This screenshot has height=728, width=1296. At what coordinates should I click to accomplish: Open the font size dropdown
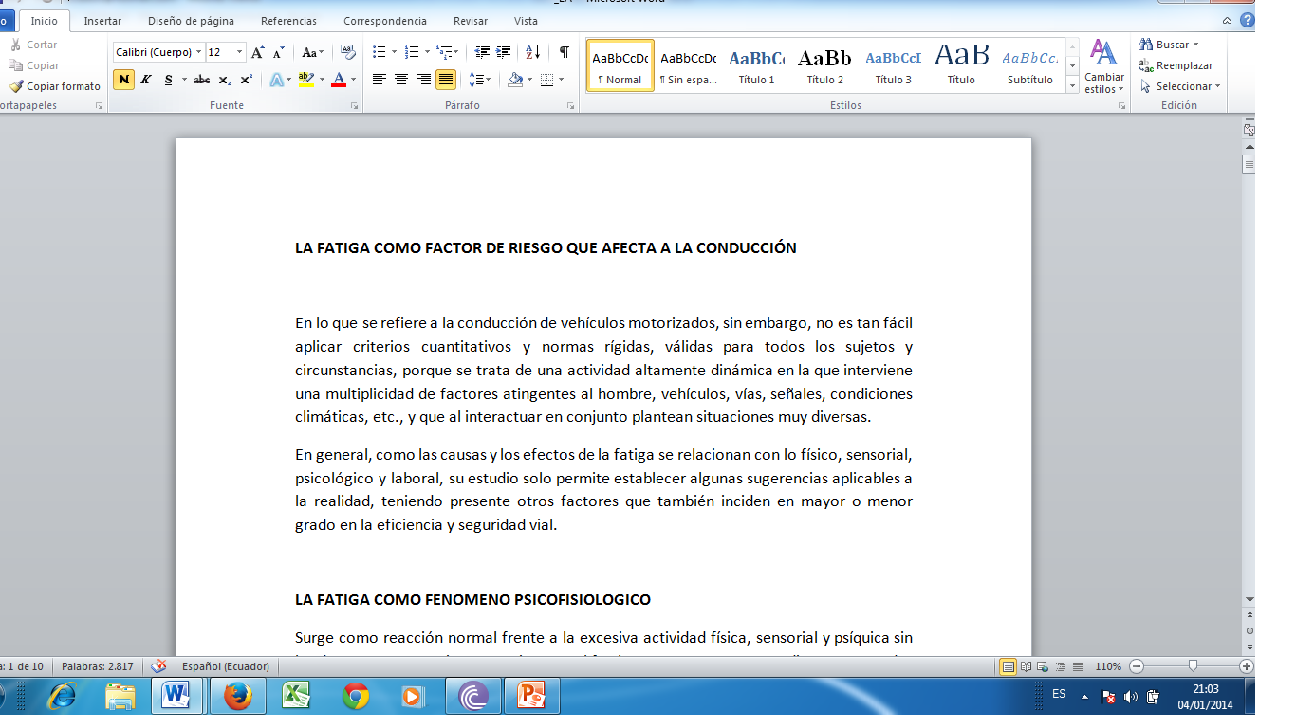pyautogui.click(x=239, y=52)
